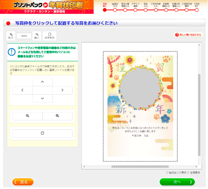Nudge the photo right with the right chevron
The height and width of the screenshot is (189, 208).
62,90
